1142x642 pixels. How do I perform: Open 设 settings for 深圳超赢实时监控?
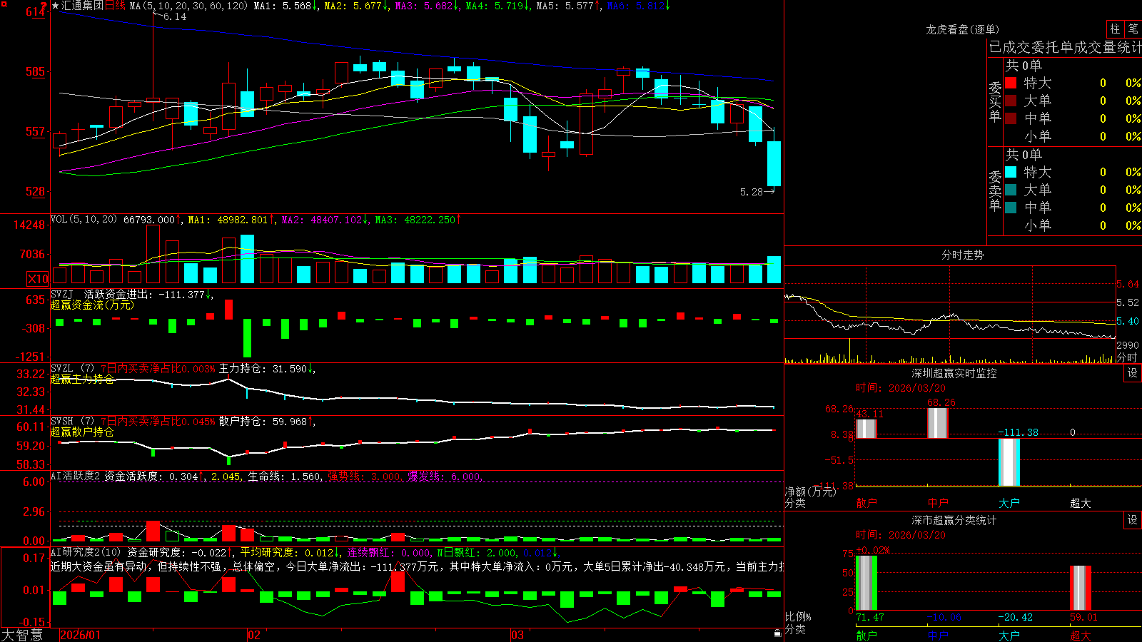point(1133,374)
